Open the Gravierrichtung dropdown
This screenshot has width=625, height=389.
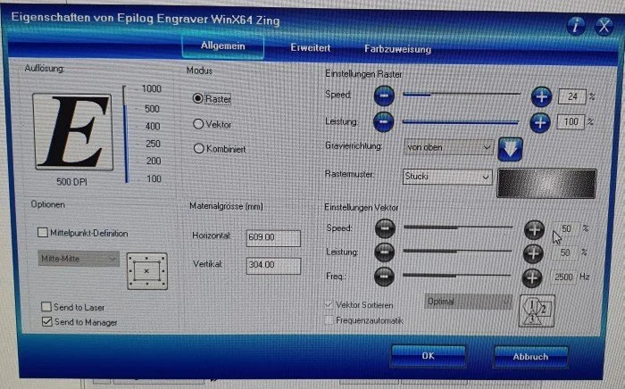click(448, 146)
